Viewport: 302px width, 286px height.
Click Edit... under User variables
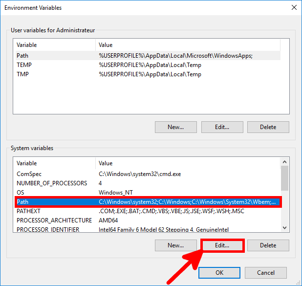point(222,127)
